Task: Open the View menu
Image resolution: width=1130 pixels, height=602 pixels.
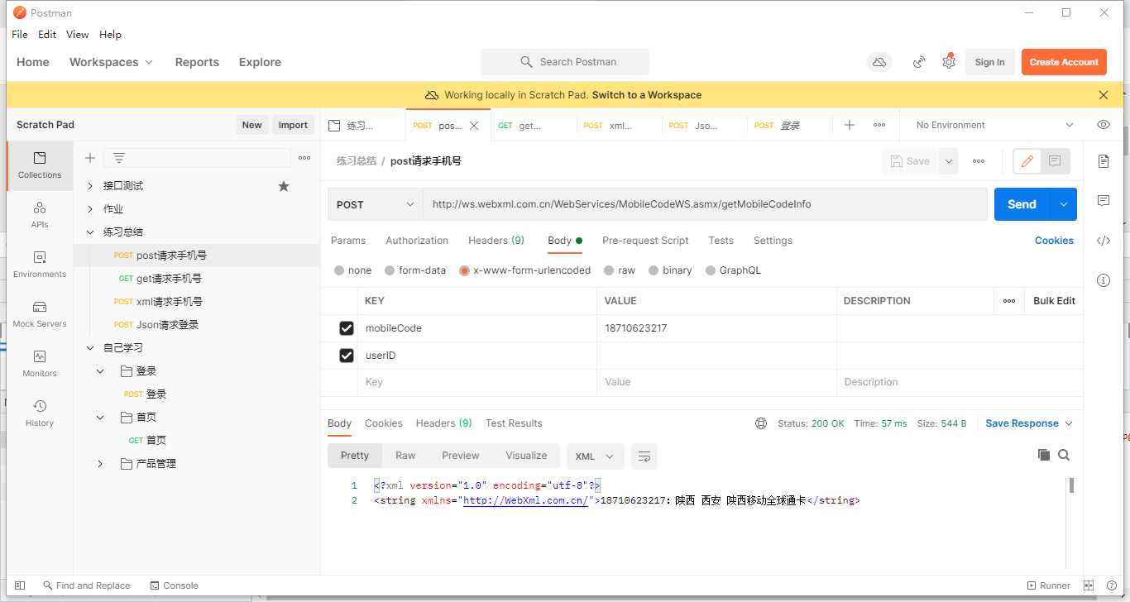Action: click(x=78, y=35)
